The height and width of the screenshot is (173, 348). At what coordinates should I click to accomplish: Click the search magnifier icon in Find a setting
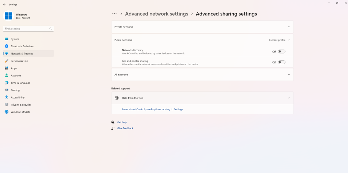pyautogui.click(x=51, y=29)
